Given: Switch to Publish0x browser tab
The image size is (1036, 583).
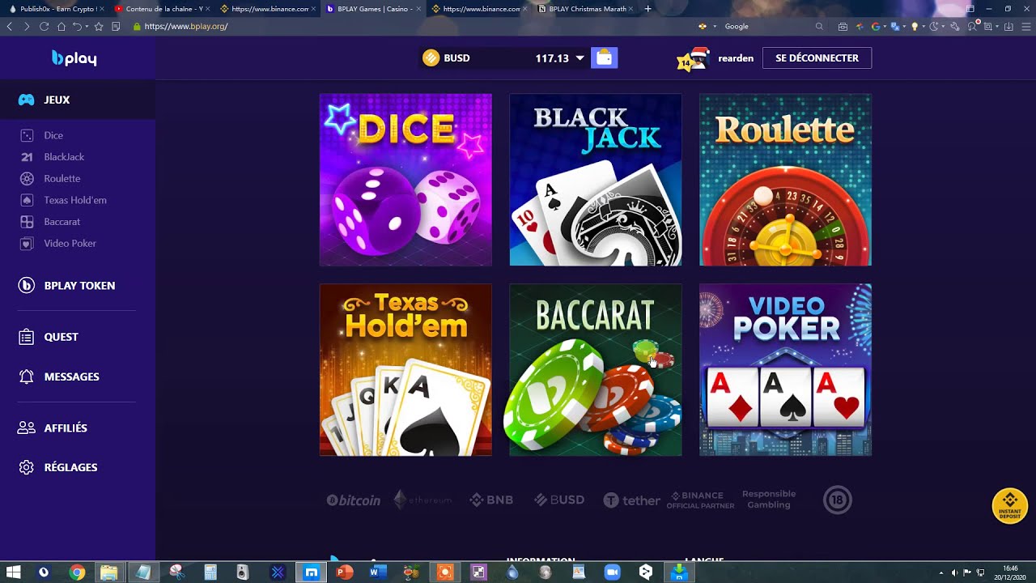Looking at the screenshot, I should 55,9.
